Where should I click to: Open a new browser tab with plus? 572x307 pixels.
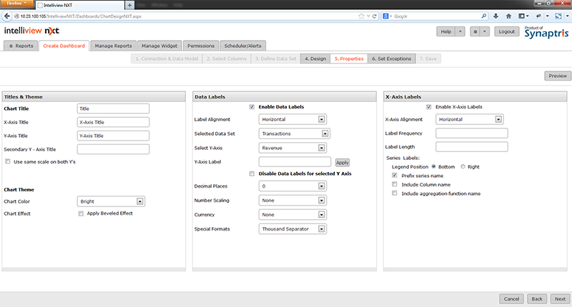tap(129, 5)
